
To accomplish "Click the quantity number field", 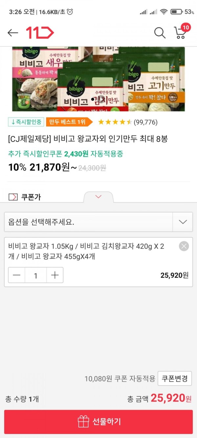I will click(x=36, y=275).
